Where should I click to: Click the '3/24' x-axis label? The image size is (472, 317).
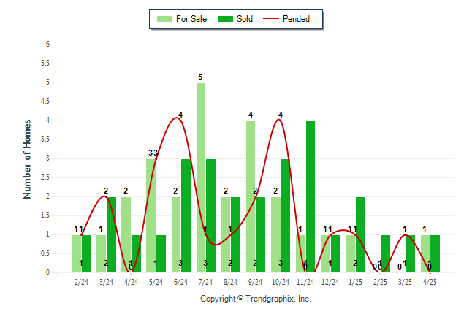point(106,282)
